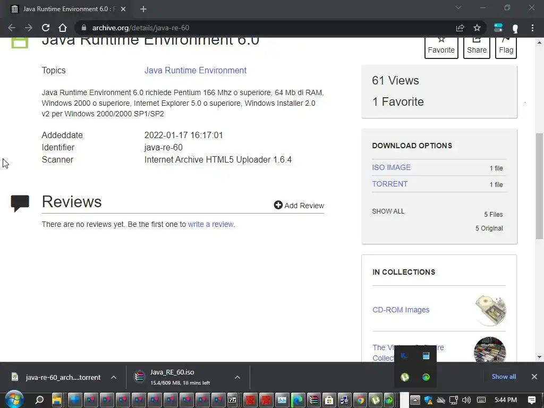Image resolution: width=544 pixels, height=408 pixels.
Task: Close the Java Runtime Environment 6.0 tab
Action: pyautogui.click(x=123, y=9)
